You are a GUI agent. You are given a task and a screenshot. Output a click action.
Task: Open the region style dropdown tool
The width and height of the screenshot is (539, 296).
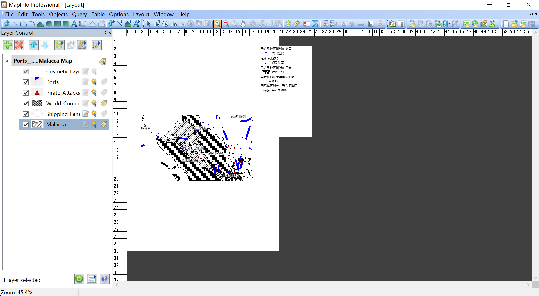(x=128, y=24)
